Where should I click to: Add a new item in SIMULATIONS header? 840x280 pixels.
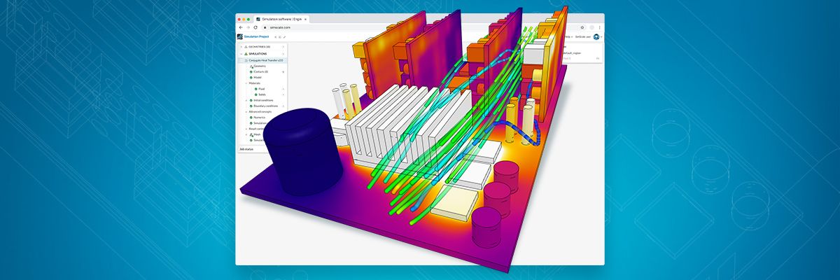pyautogui.click(x=283, y=54)
